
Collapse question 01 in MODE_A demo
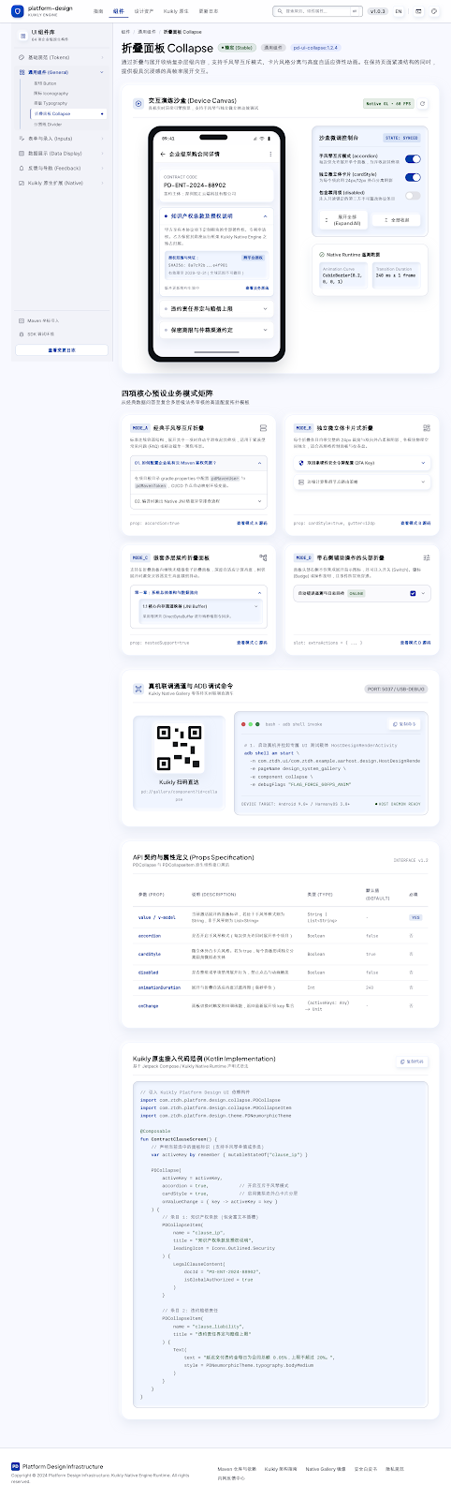click(x=198, y=463)
